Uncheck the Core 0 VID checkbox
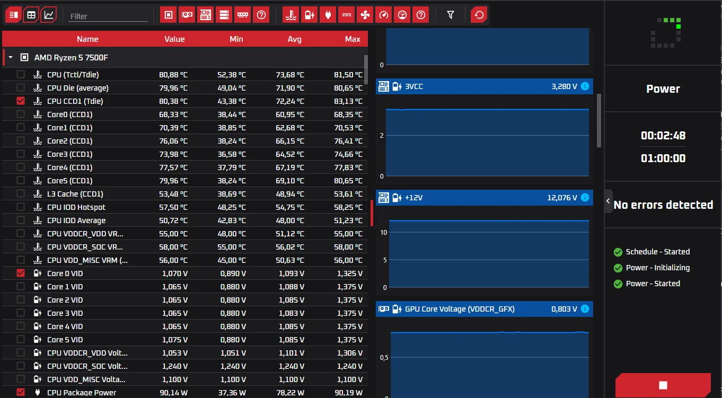 [x=21, y=273]
